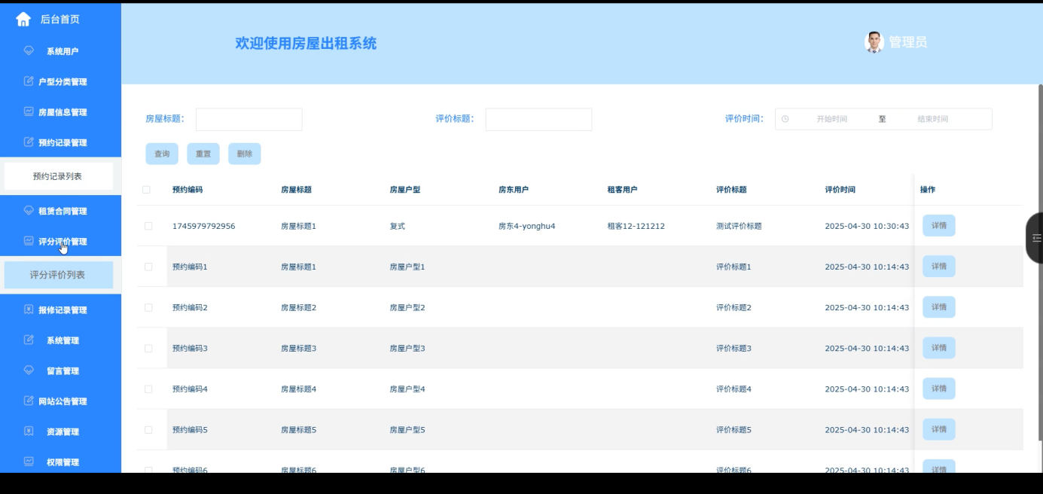Open the 网站公告管理 menu
The height and width of the screenshot is (494, 1043).
pyautogui.click(x=60, y=401)
